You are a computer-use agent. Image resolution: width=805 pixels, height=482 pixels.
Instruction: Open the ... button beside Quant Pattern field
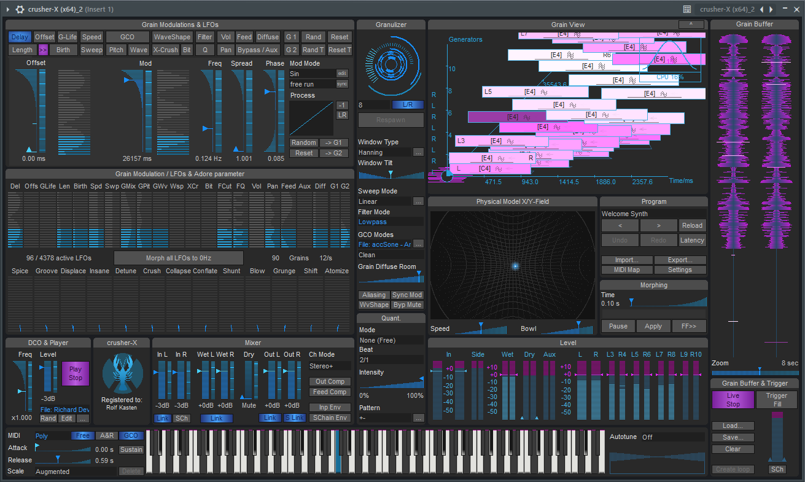418,418
